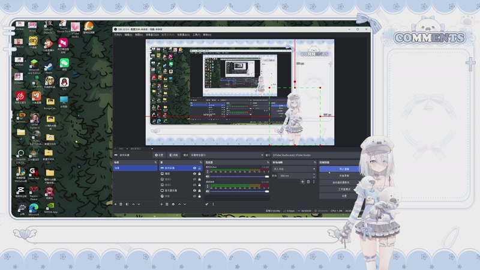Image resolution: width=480 pixels, height=270 pixels.
Task: Adjust the desktop audio volume slider
Action: point(239,191)
